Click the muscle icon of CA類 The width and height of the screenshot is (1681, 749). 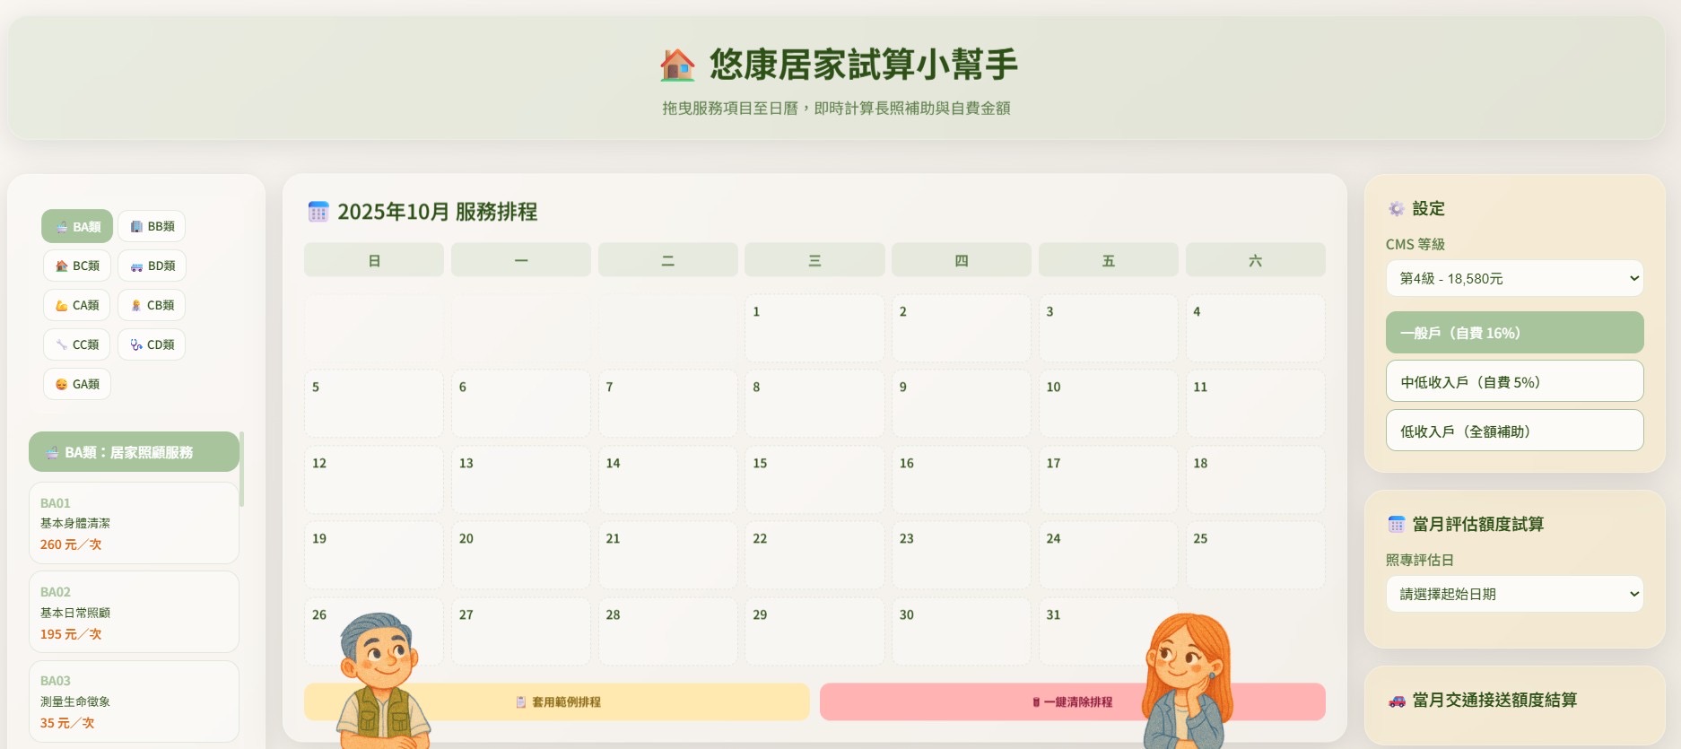(x=61, y=306)
